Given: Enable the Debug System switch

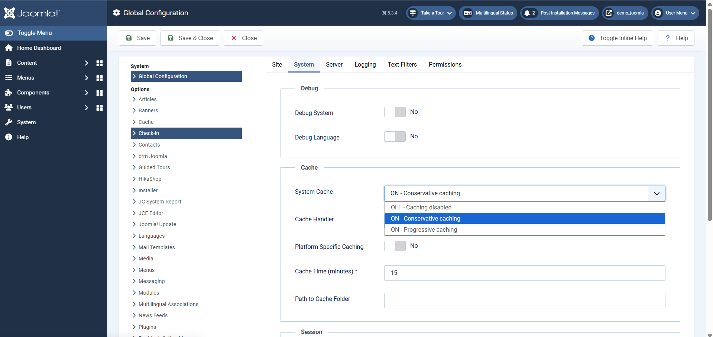Looking at the screenshot, I should coord(395,112).
